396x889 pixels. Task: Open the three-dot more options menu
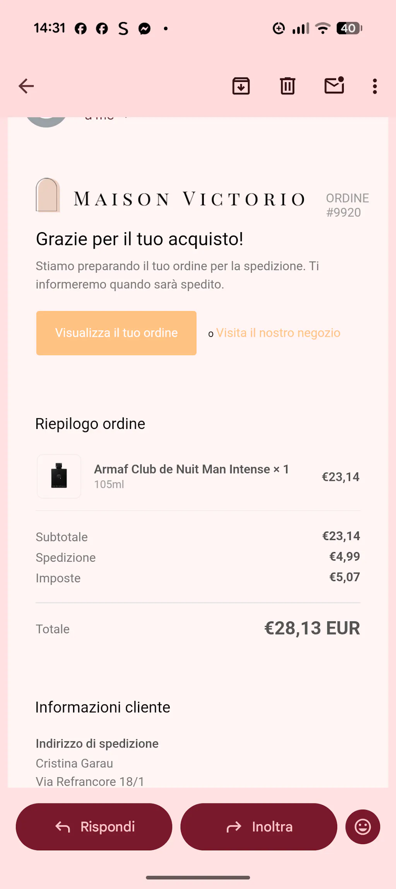pyautogui.click(x=375, y=86)
